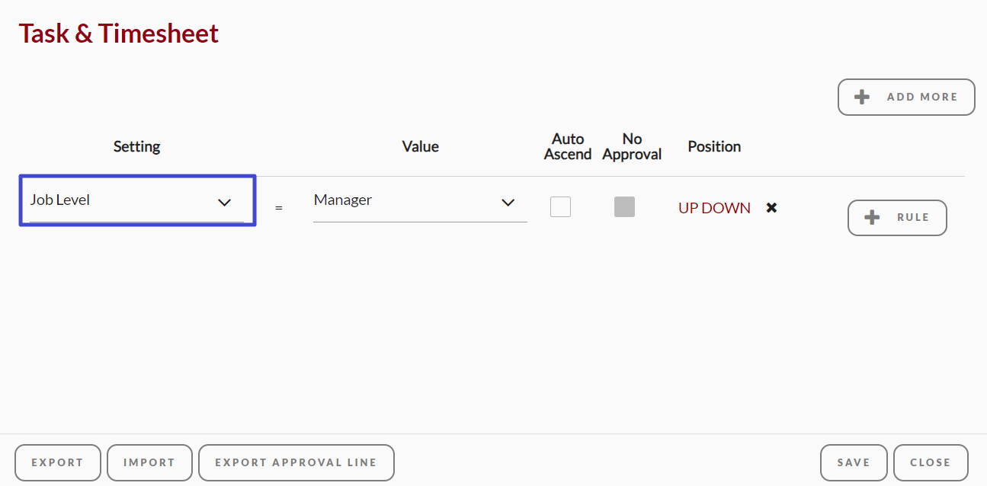Save the Task & Timesheet settings
987x486 pixels.
[x=854, y=462]
